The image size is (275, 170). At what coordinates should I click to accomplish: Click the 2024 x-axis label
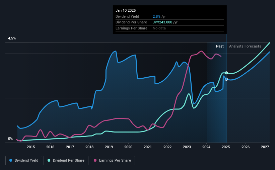click(x=206, y=147)
